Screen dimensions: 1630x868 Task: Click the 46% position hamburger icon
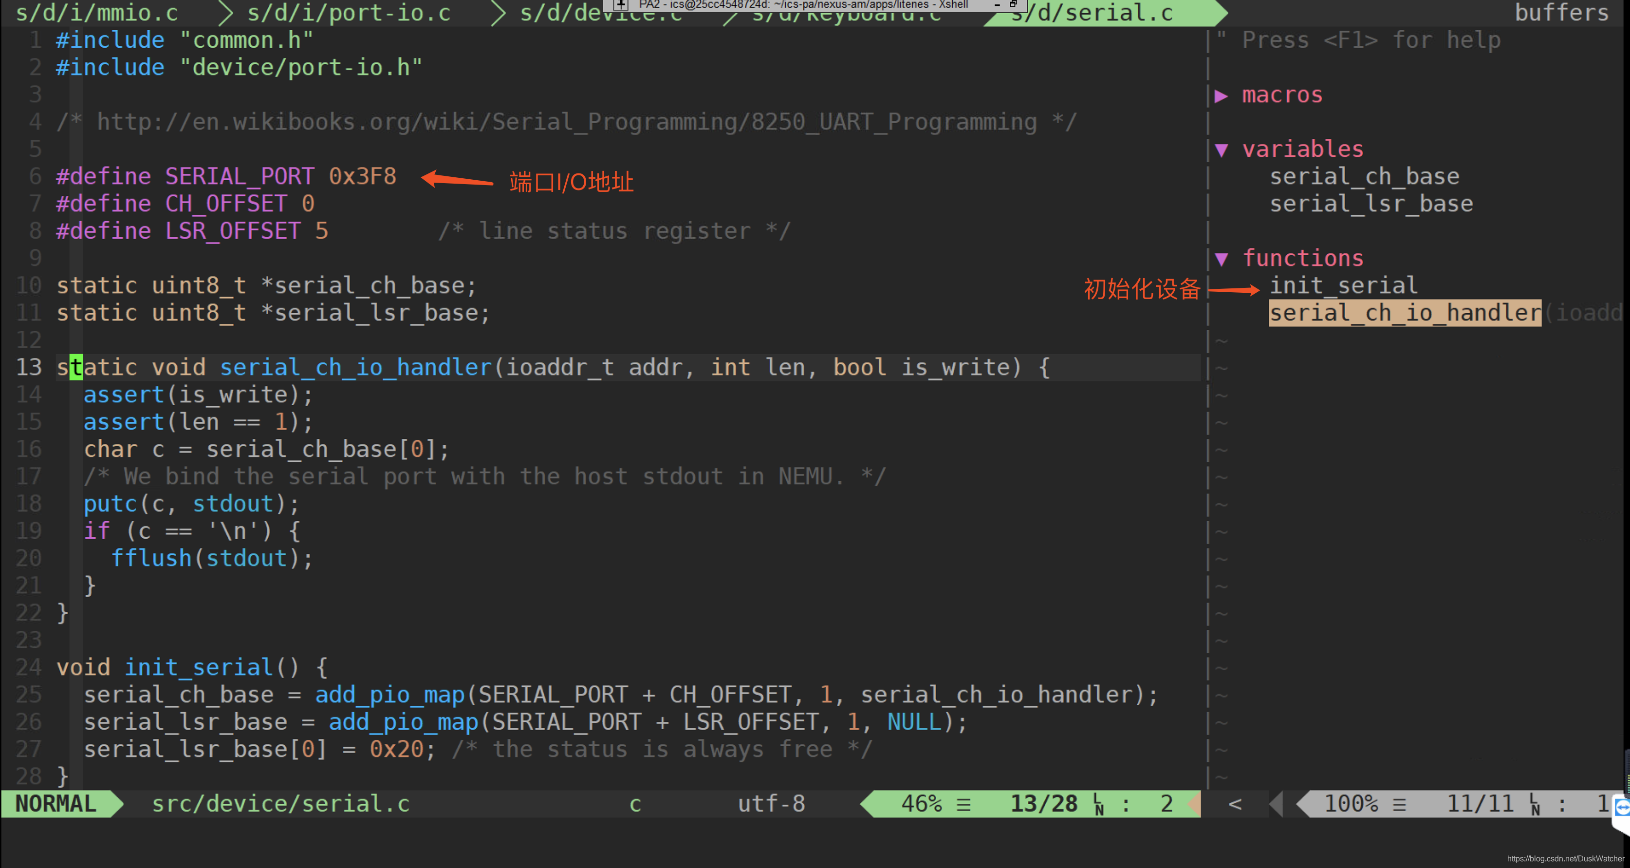tap(963, 804)
